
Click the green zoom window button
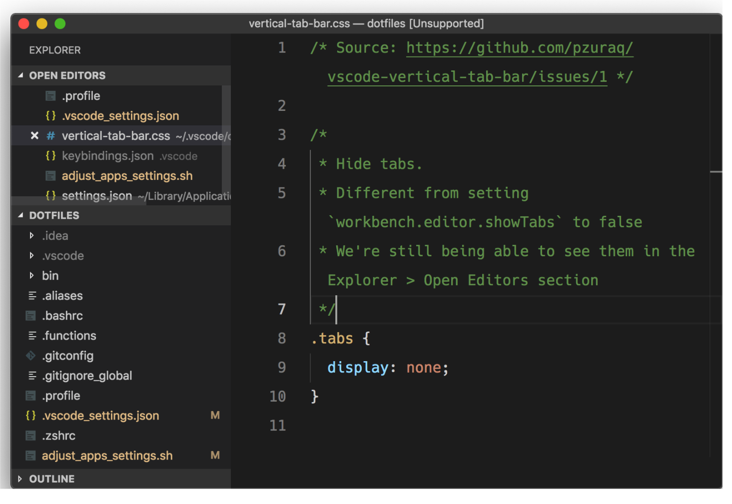tap(60, 23)
